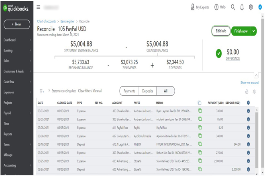Open the notifications bell

[242, 7]
